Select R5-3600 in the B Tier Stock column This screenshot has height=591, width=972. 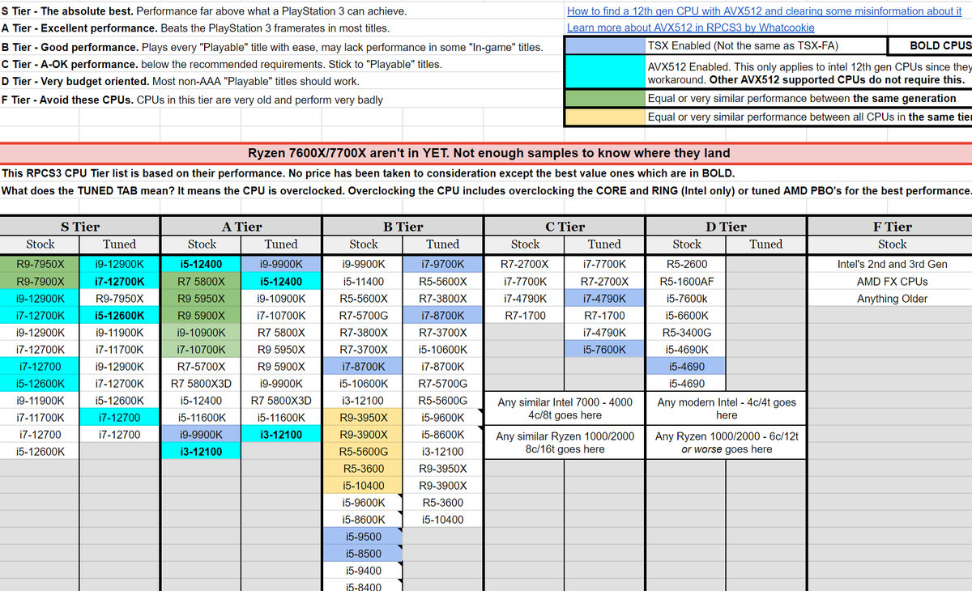[x=363, y=469]
